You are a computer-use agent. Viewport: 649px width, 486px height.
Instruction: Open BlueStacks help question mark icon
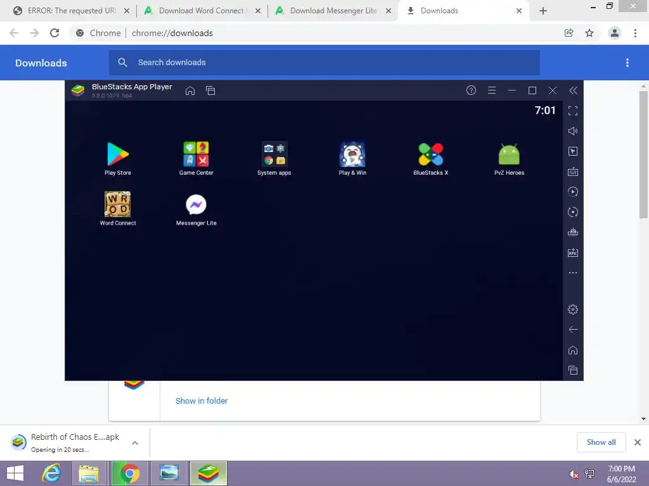click(x=471, y=90)
